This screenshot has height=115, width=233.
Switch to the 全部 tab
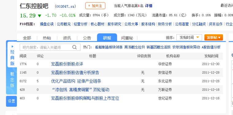coord(27,38)
